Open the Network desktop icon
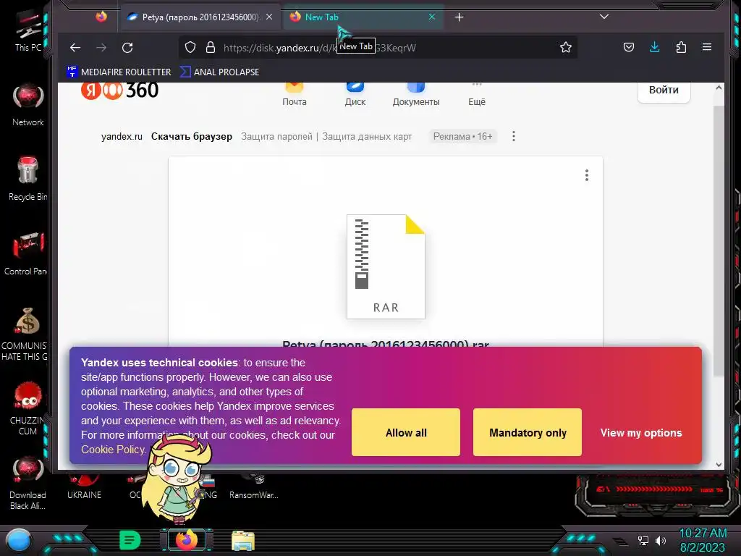Viewport: 741px width, 556px height. click(x=28, y=105)
